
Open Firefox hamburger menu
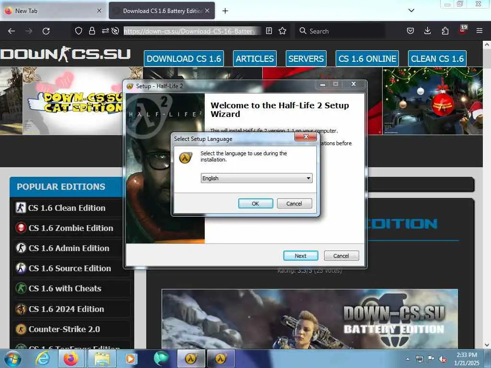[x=479, y=31]
